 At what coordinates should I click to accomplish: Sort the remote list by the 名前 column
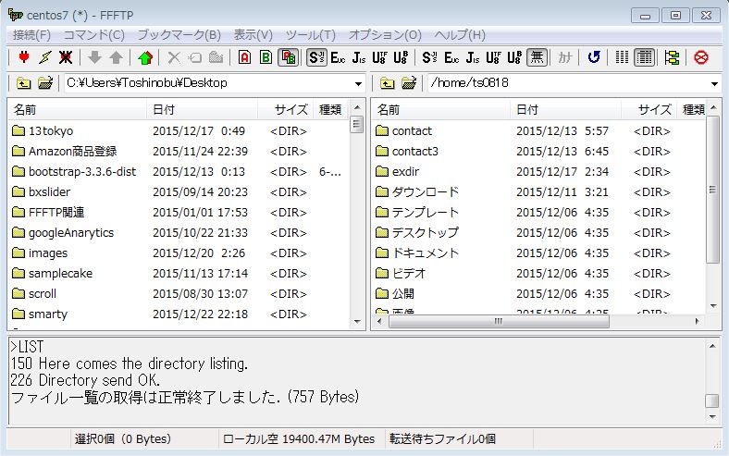440,109
